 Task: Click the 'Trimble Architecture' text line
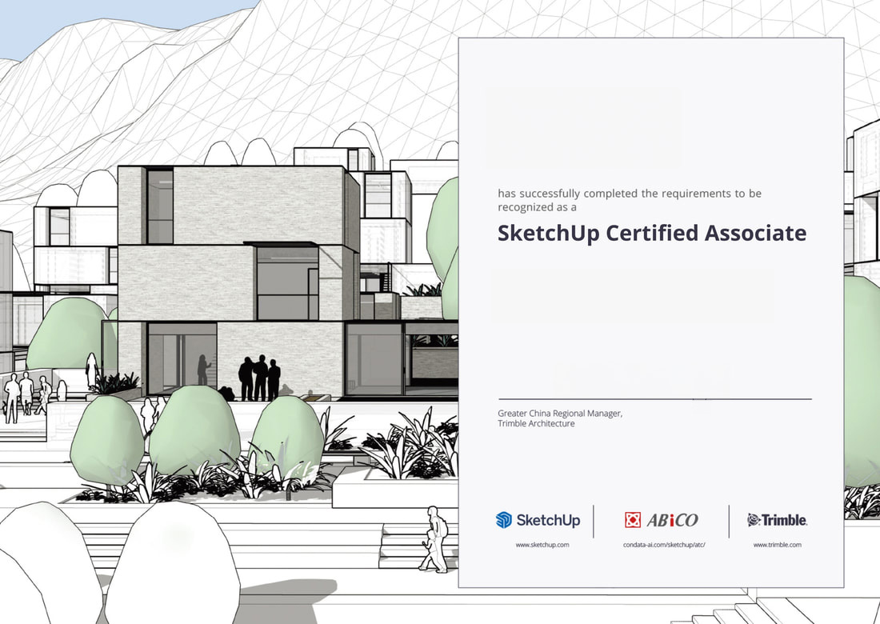tap(536, 423)
